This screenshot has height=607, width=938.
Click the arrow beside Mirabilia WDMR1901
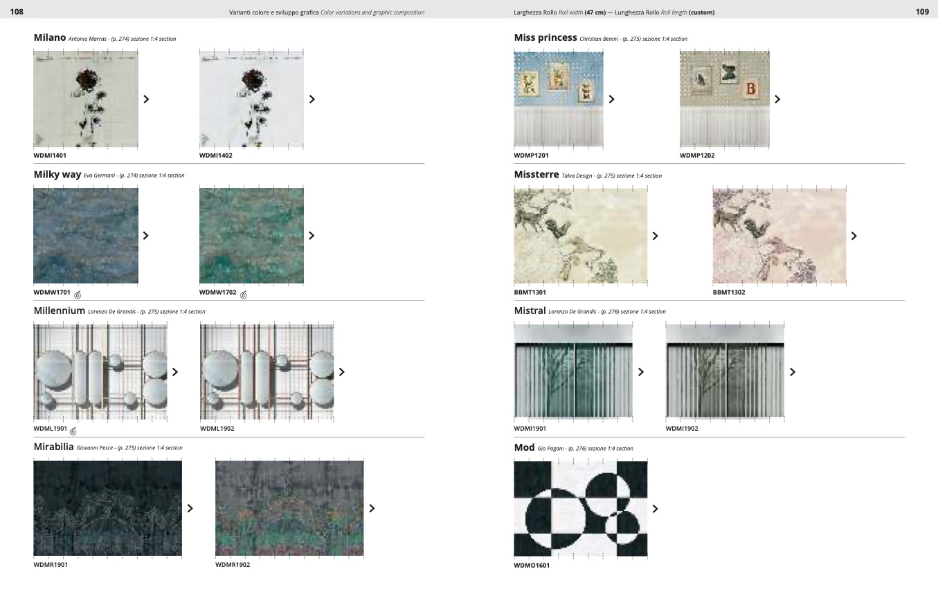pyautogui.click(x=190, y=508)
